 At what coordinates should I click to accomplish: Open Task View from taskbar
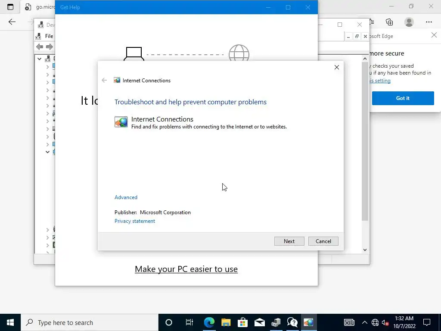189,322
